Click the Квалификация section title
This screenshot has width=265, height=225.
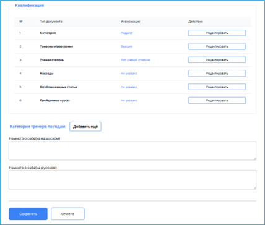click(30, 6)
